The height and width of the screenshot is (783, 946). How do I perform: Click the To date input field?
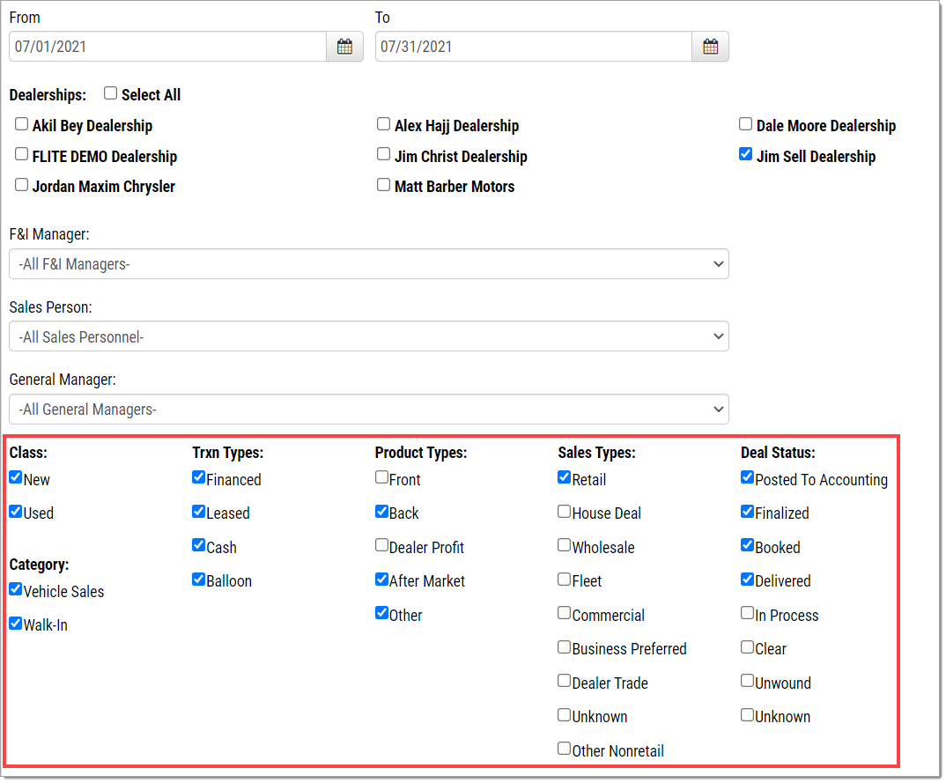tap(533, 47)
